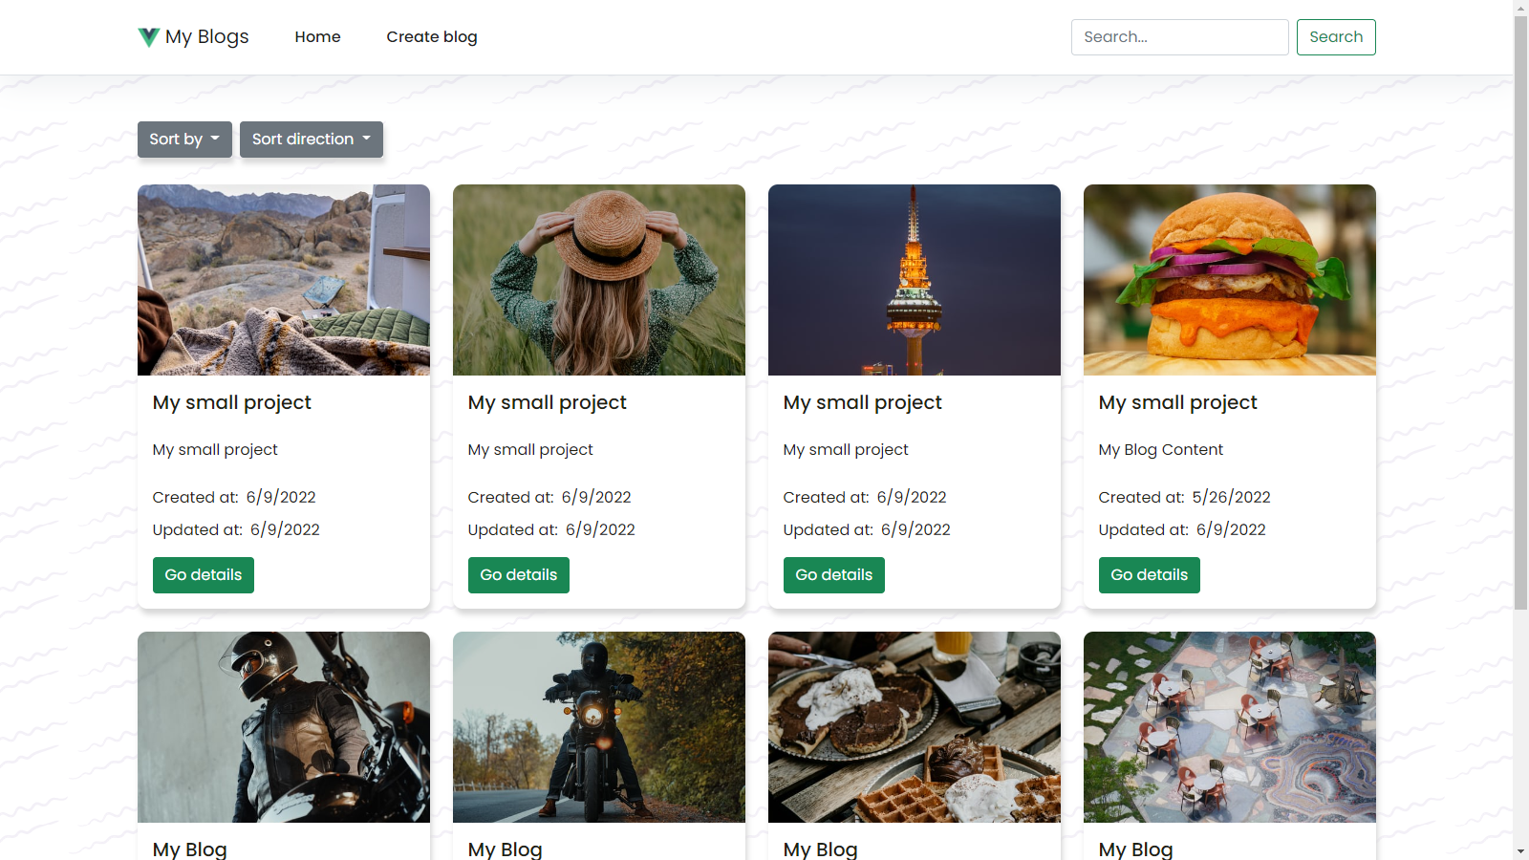Go details for the burger card
1529x860 pixels.
point(1150,575)
